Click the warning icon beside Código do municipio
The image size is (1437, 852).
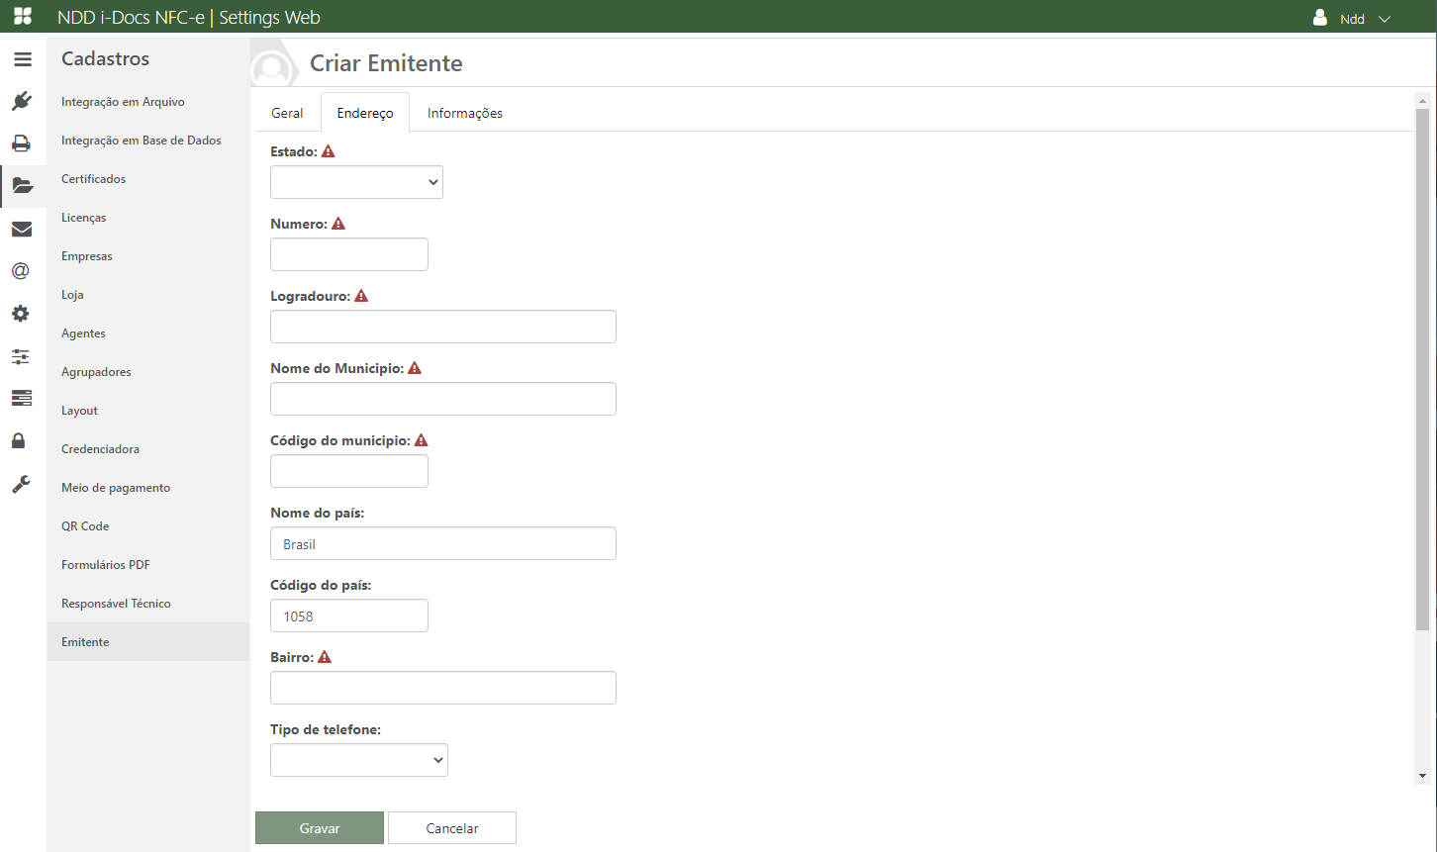point(422,440)
